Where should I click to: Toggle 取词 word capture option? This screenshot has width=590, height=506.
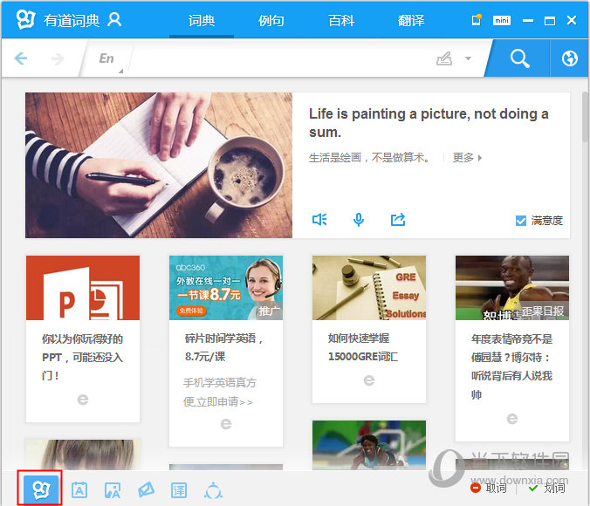tap(488, 489)
